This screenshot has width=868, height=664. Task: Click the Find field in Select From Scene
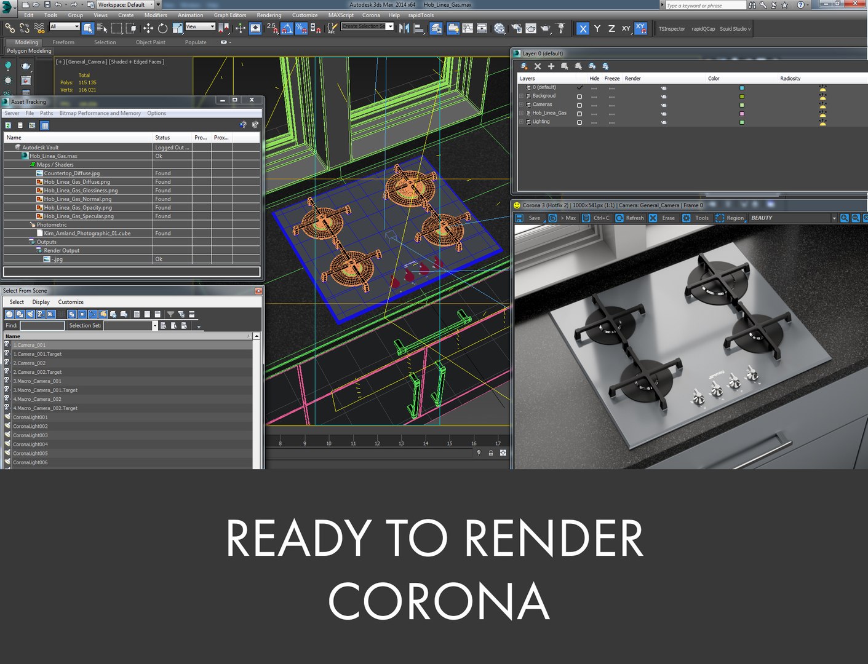[42, 326]
